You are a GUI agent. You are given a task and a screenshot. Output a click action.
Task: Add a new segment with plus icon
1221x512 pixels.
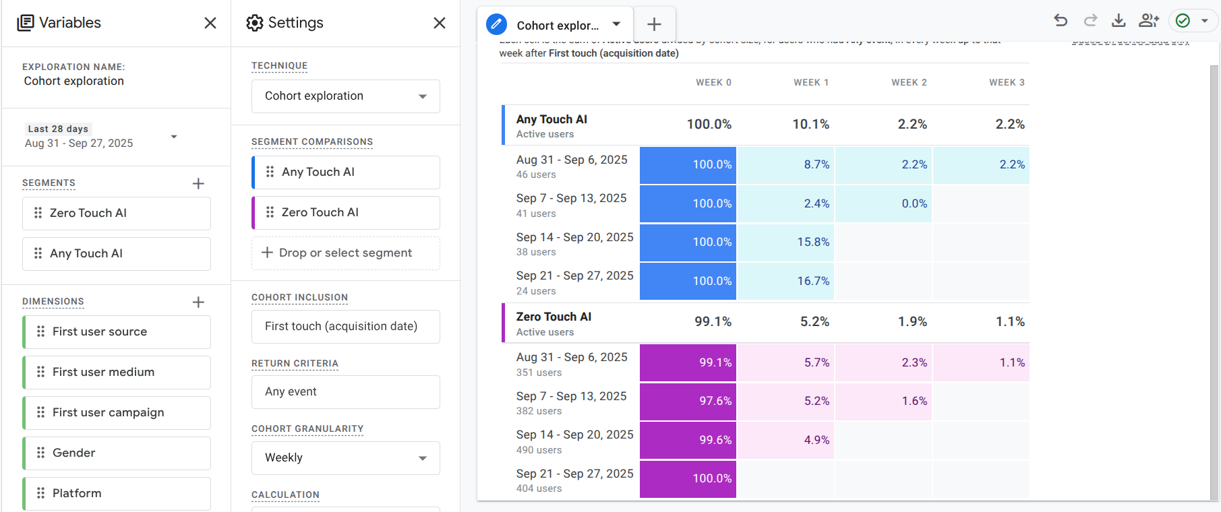point(198,184)
